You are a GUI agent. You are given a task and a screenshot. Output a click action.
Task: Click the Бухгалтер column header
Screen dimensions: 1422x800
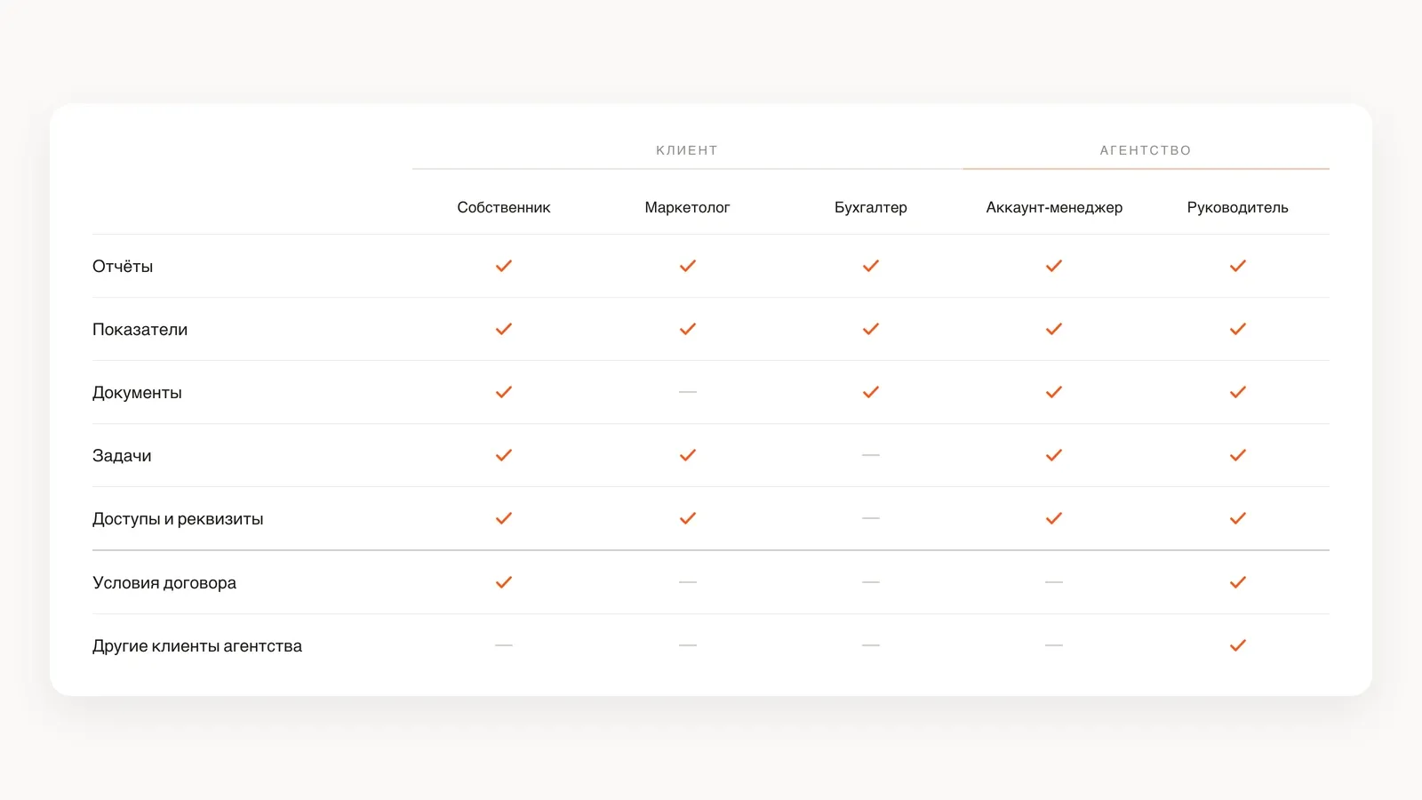coord(871,207)
